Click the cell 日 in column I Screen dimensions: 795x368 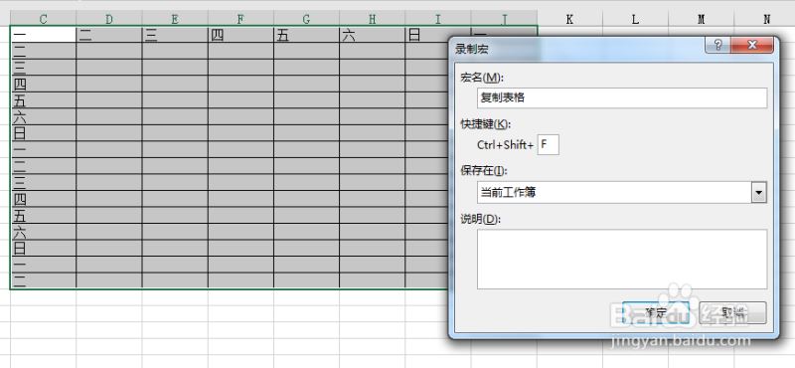point(426,35)
